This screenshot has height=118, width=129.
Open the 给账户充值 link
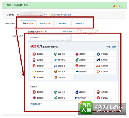click(x=68, y=31)
